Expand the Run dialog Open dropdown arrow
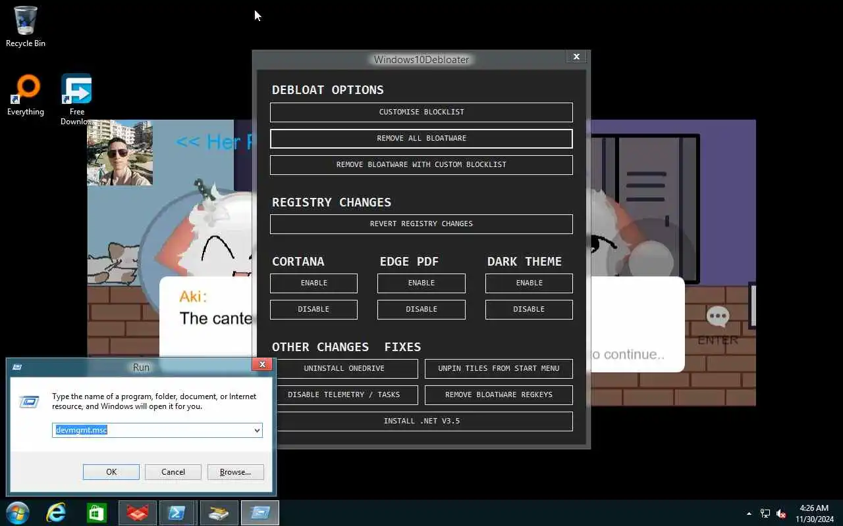The height and width of the screenshot is (526, 843). tap(257, 430)
